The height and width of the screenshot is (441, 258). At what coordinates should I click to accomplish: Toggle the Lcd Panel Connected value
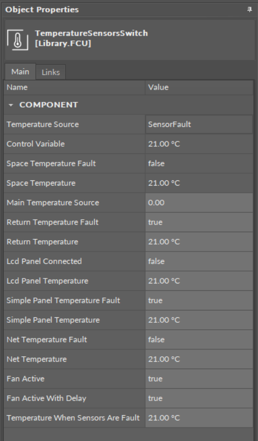pyautogui.click(x=199, y=261)
